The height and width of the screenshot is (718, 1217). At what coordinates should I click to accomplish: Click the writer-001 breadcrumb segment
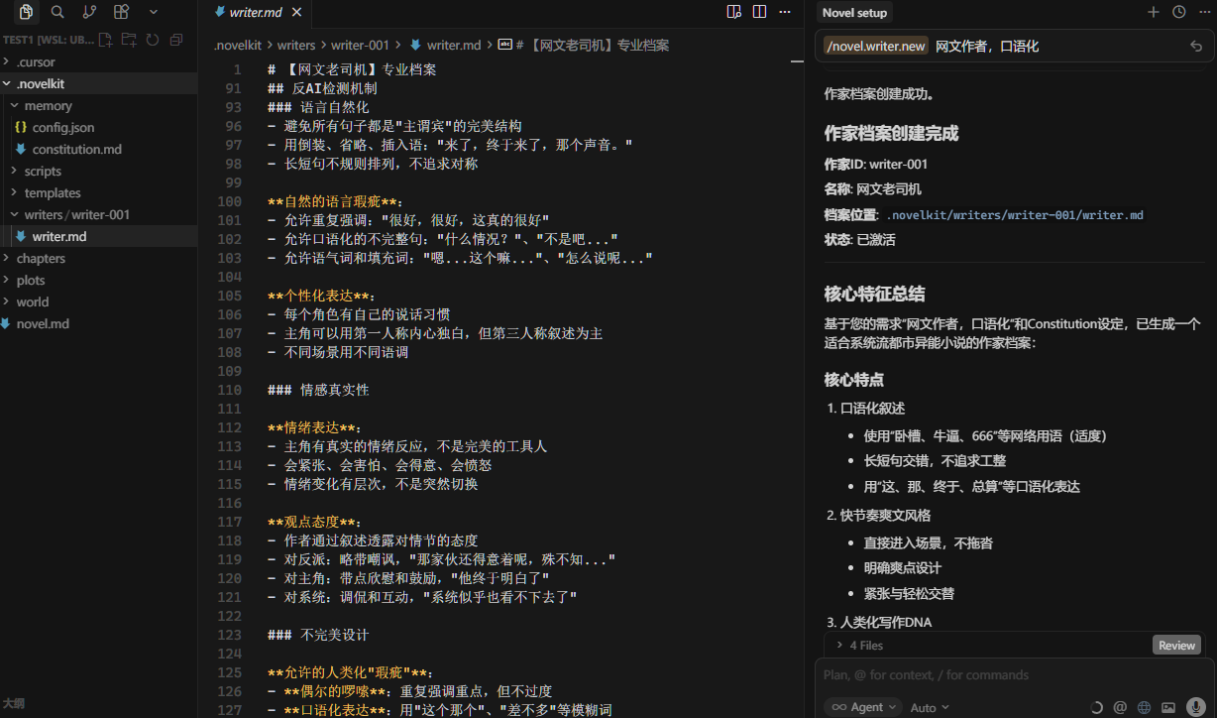[360, 45]
